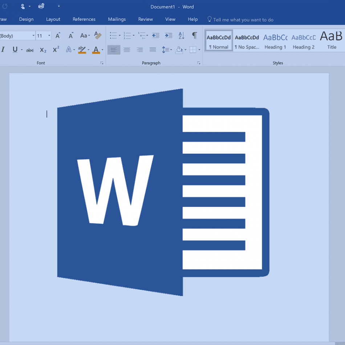Open the Line Spacing dropdown
The width and height of the screenshot is (345, 345).
[x=167, y=49]
